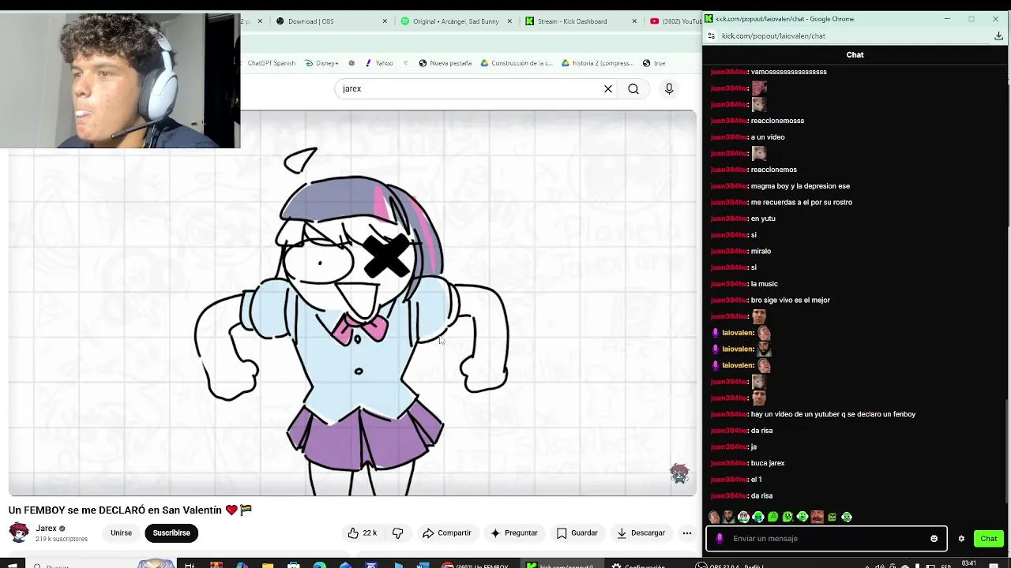
Task: Open the Yahoo bookmark
Action: pyautogui.click(x=379, y=63)
